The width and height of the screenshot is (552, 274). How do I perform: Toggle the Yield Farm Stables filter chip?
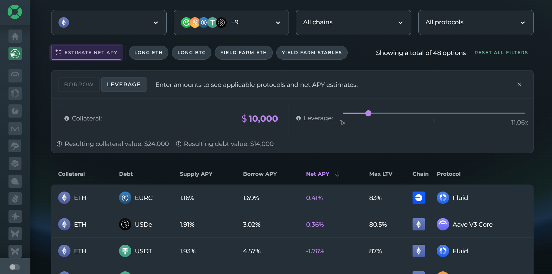click(x=312, y=53)
